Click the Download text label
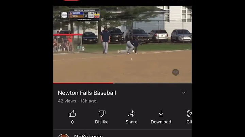Image resolution: width=245 pixels, height=137 pixels. [161, 122]
